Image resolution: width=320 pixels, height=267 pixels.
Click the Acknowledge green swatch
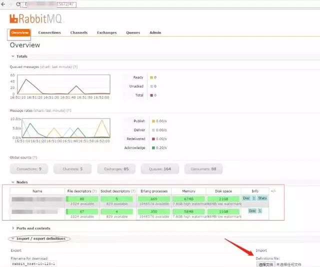click(x=153, y=148)
